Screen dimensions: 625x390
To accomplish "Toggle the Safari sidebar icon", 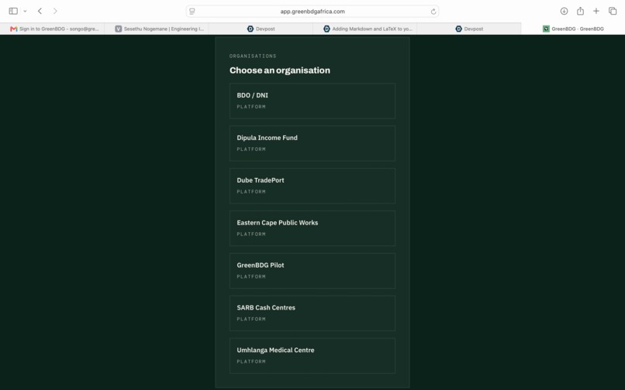I will point(13,11).
